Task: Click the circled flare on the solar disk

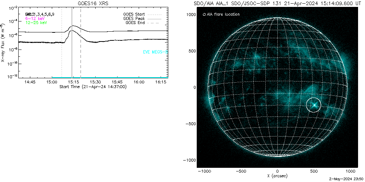Action: point(314,105)
